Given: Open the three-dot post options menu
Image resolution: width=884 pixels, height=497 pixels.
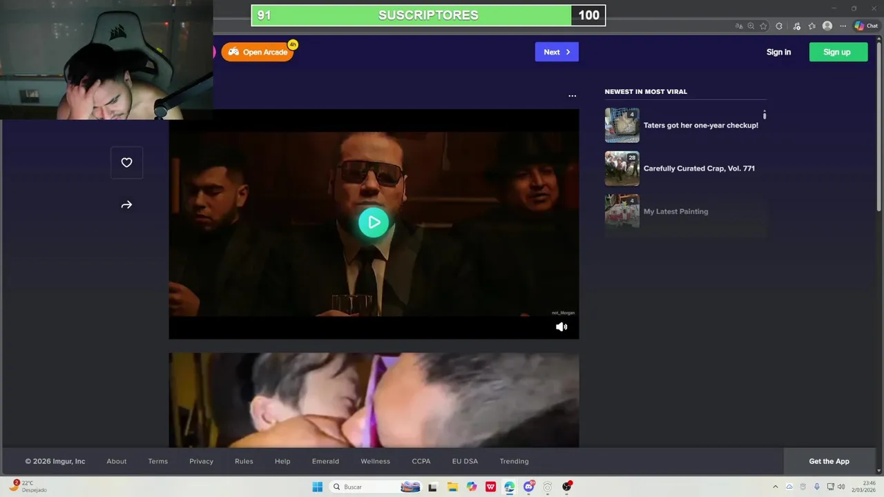Looking at the screenshot, I should [572, 96].
